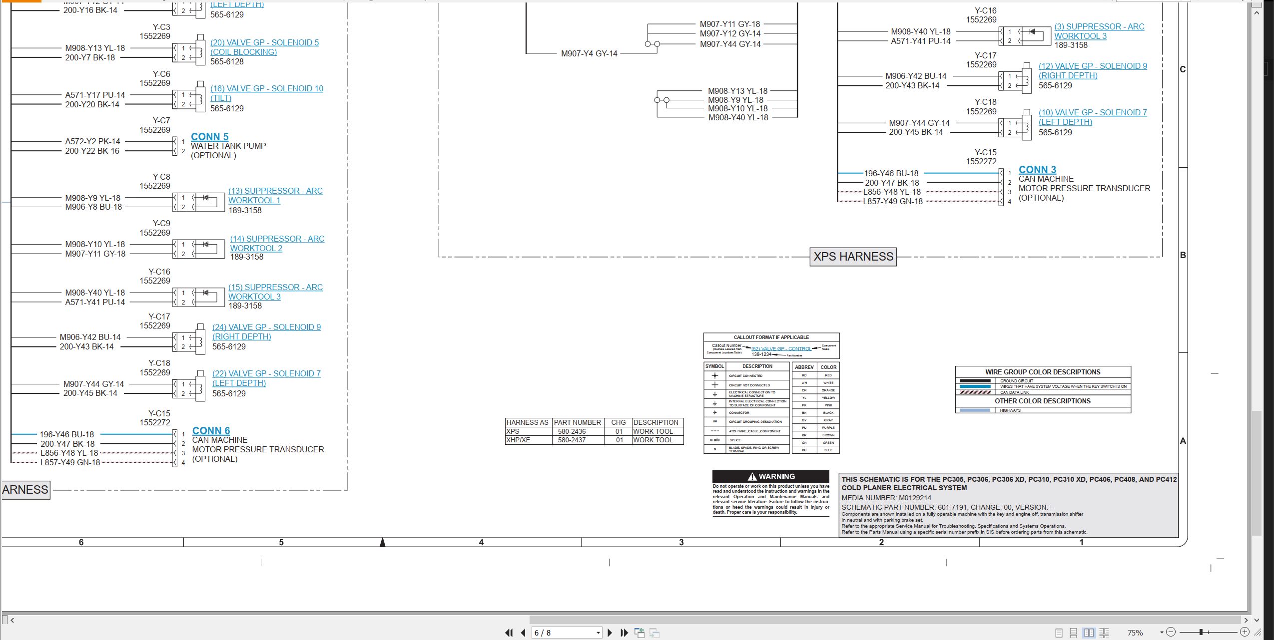Click the previous view navigation icon
The image size is (1274, 640).
coord(639,633)
